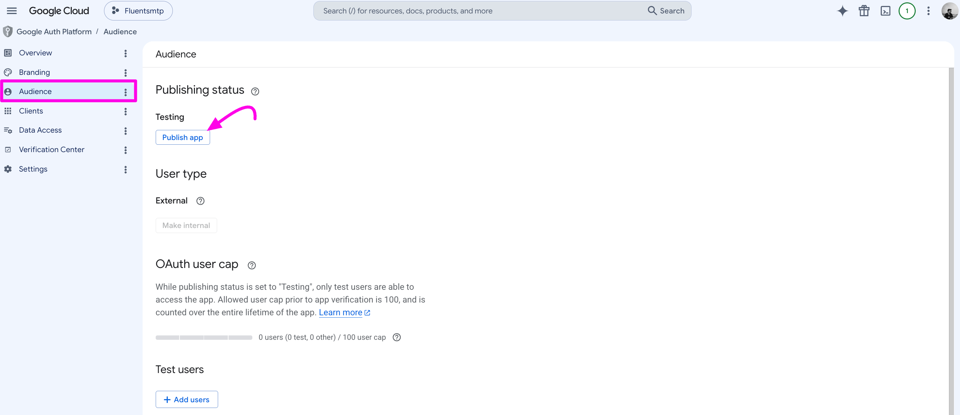Show help for External user type

point(201,201)
